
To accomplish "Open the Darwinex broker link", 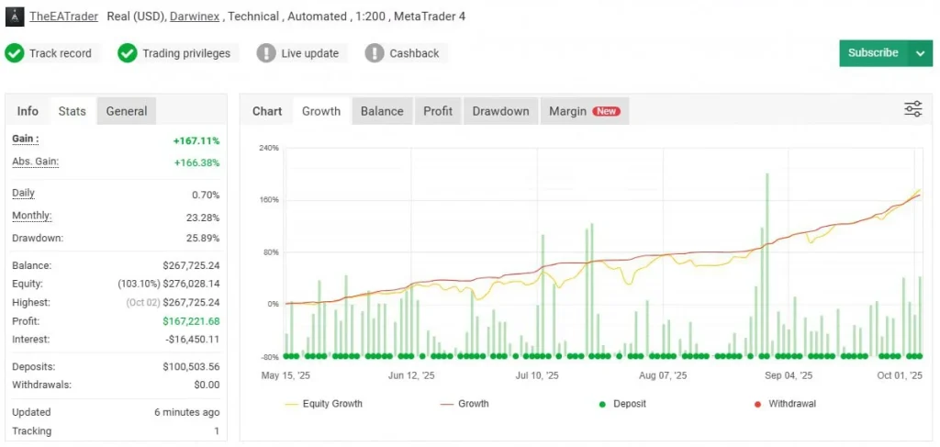I will (x=195, y=17).
